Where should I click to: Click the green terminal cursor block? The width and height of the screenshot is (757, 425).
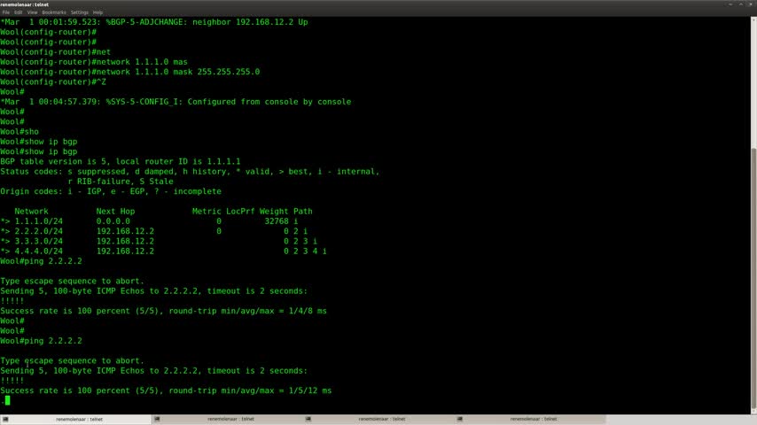point(7,400)
